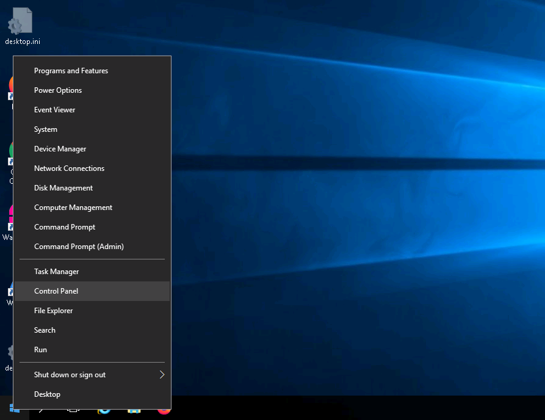Screen dimensions: 545x420
Task: Open File Explorer from the context menu
Action: (92, 311)
